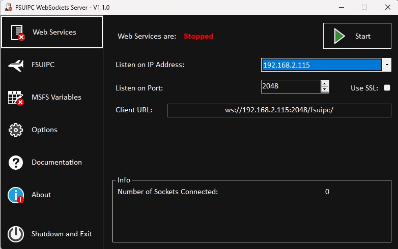Viewport: 398px width, 249px height.
Task: Click the MSFS Variables grid icon
Action: (x=16, y=98)
